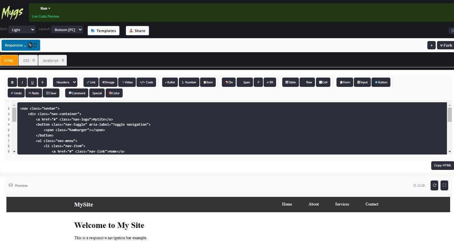Expand preview to fullscreen

444,185
